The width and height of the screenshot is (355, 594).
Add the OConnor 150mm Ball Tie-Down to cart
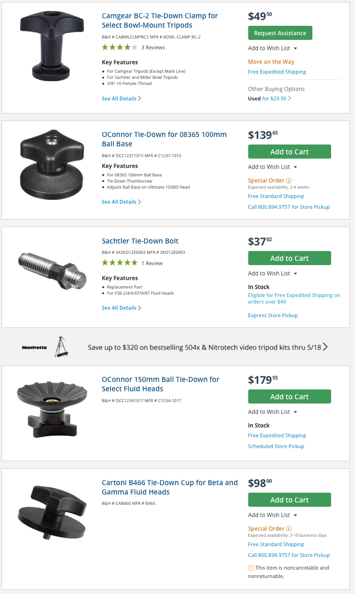point(289,396)
